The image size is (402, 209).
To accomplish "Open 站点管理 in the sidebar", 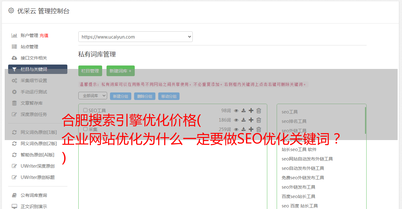I will (29, 47).
